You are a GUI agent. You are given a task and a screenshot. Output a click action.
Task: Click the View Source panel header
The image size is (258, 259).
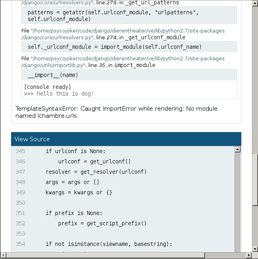[x=126, y=139]
